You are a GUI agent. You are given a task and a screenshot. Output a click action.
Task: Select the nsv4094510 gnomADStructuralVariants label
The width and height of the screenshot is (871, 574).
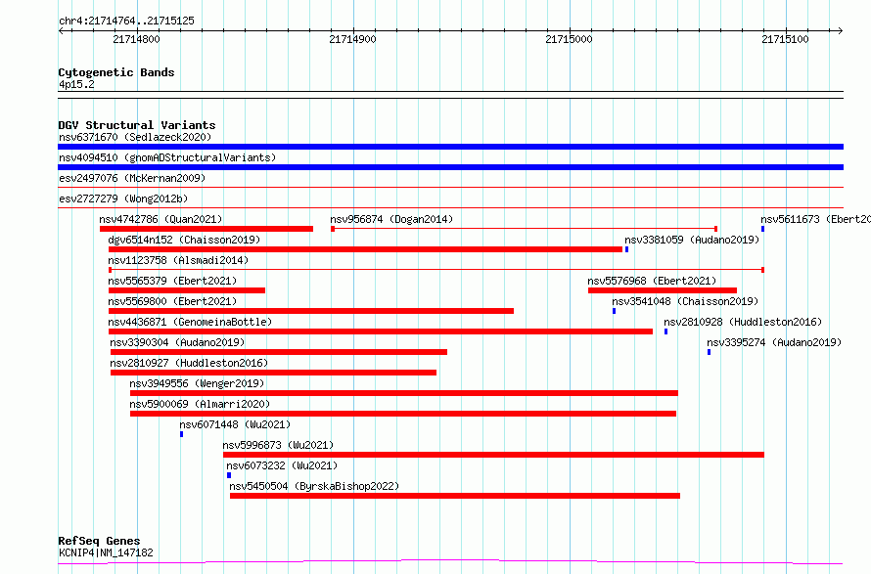pyautogui.click(x=167, y=157)
